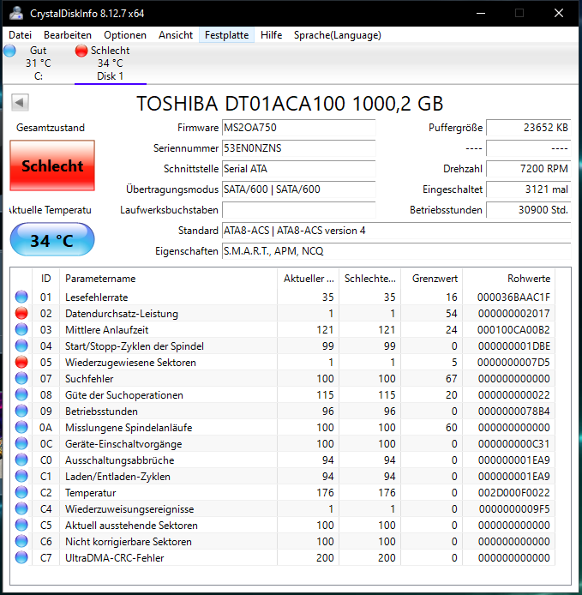Viewport: 582px width, 595px height.
Task: Click blue status icon of UltraDMA-CRC-Fehler row
Action: point(21,557)
